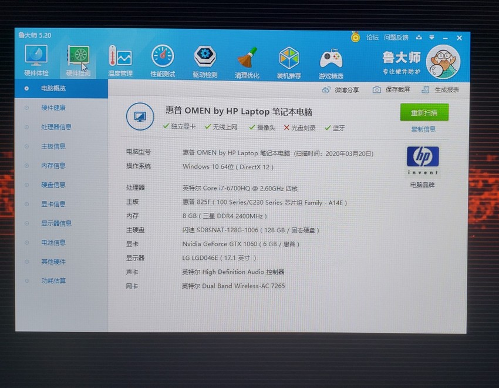Launch 性能测试 performance test
The image size is (499, 388).
click(x=163, y=61)
